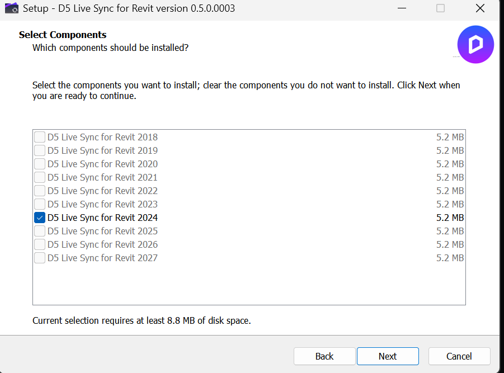504x373 pixels.
Task: Click the disk space requirement text
Action: click(142, 320)
